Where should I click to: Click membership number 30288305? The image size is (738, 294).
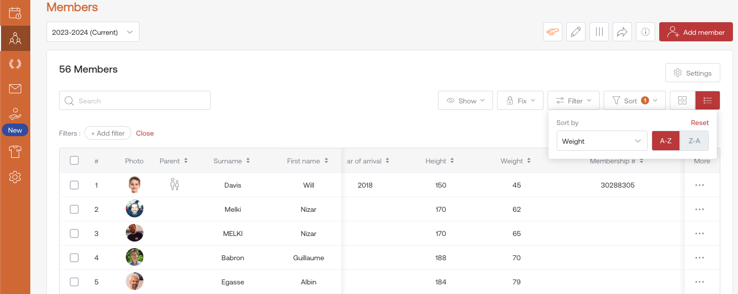[618, 185]
